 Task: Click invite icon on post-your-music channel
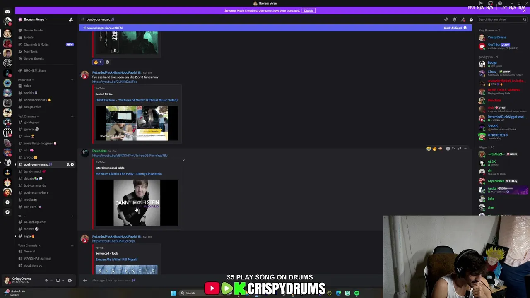tap(68, 164)
